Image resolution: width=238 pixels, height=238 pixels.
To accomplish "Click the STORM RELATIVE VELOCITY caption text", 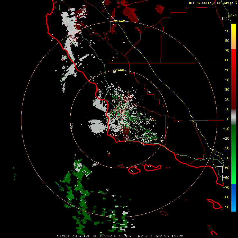I will [x=84, y=236].
